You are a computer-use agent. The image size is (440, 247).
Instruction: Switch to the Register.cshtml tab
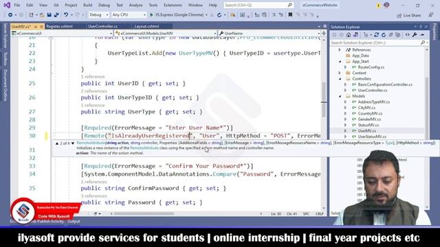[59, 26]
